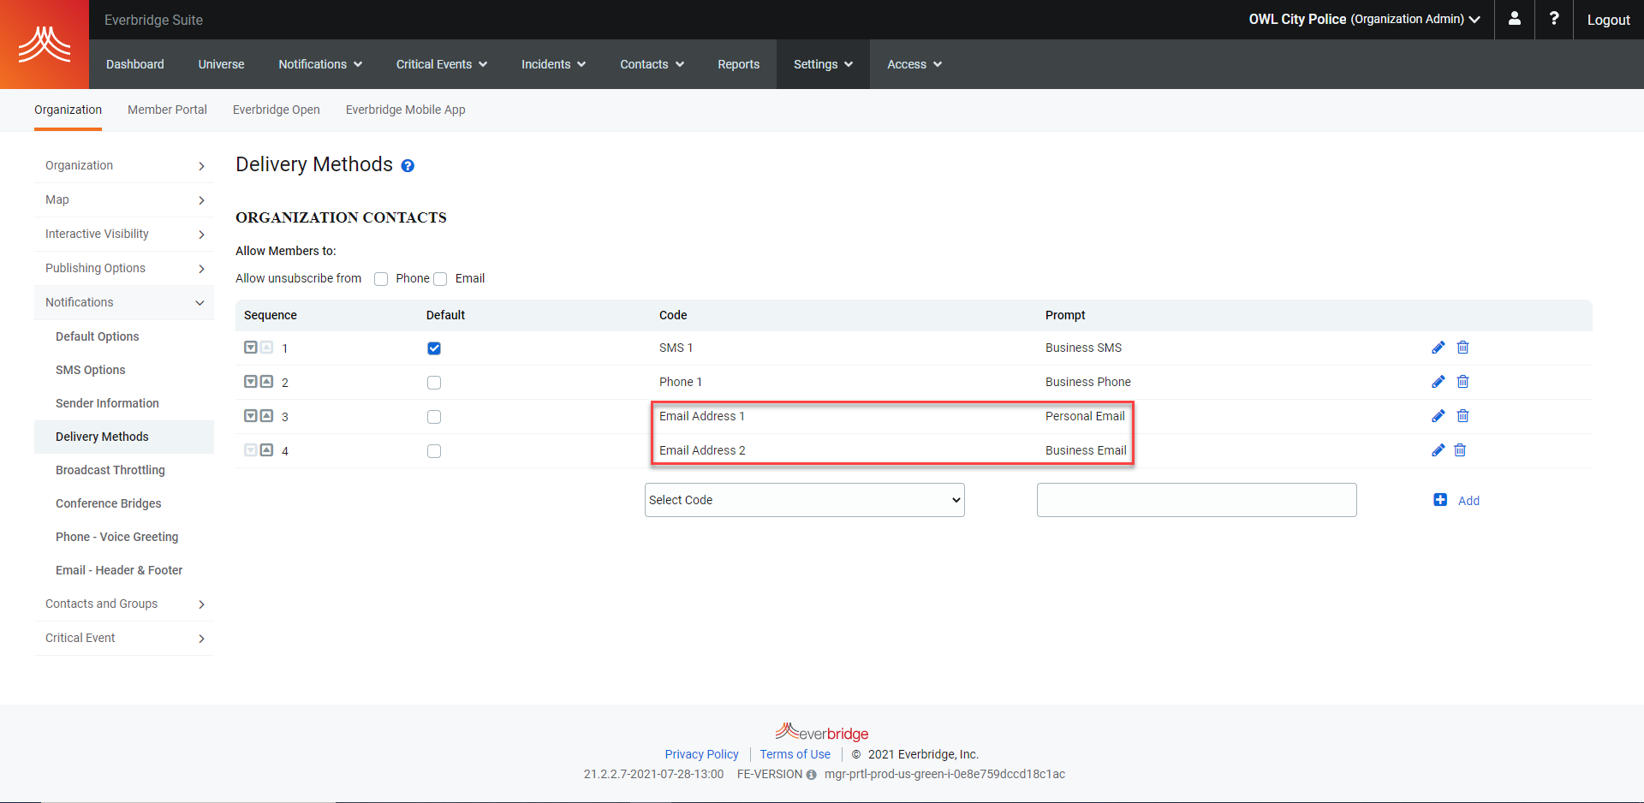Set Email Address 2 as default
The image size is (1644, 803).
[x=434, y=451]
